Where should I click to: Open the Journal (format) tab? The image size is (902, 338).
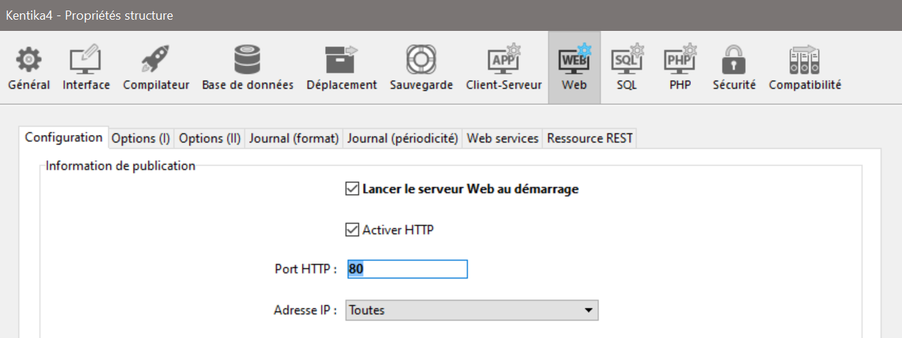point(294,138)
